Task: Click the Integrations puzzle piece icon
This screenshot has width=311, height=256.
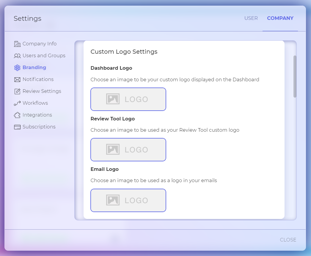Action: pyautogui.click(x=17, y=115)
